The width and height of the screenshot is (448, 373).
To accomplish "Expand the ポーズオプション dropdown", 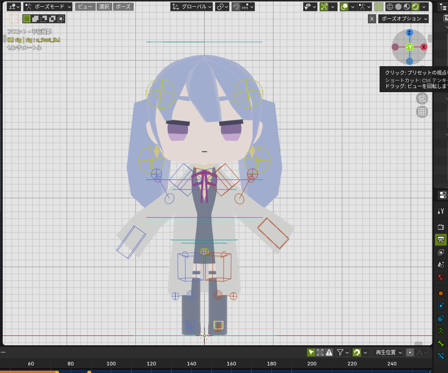I will tap(403, 19).
